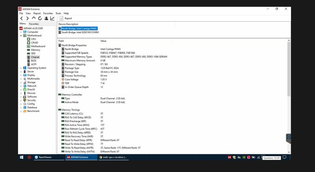Open the Windows Start menu
The height and width of the screenshot is (172, 315).
coord(22,157)
